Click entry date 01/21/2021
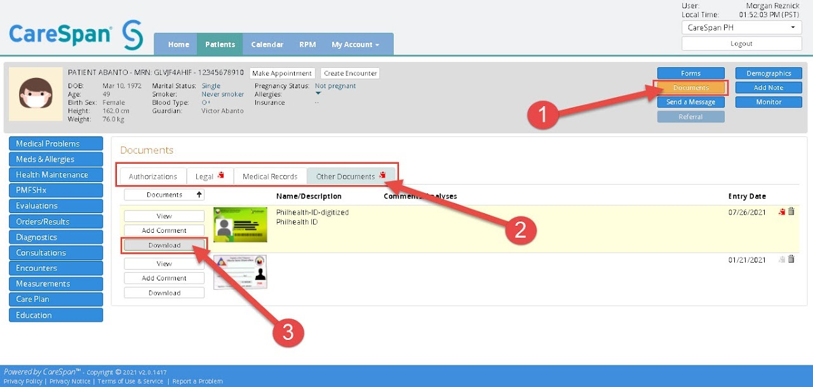 747,259
